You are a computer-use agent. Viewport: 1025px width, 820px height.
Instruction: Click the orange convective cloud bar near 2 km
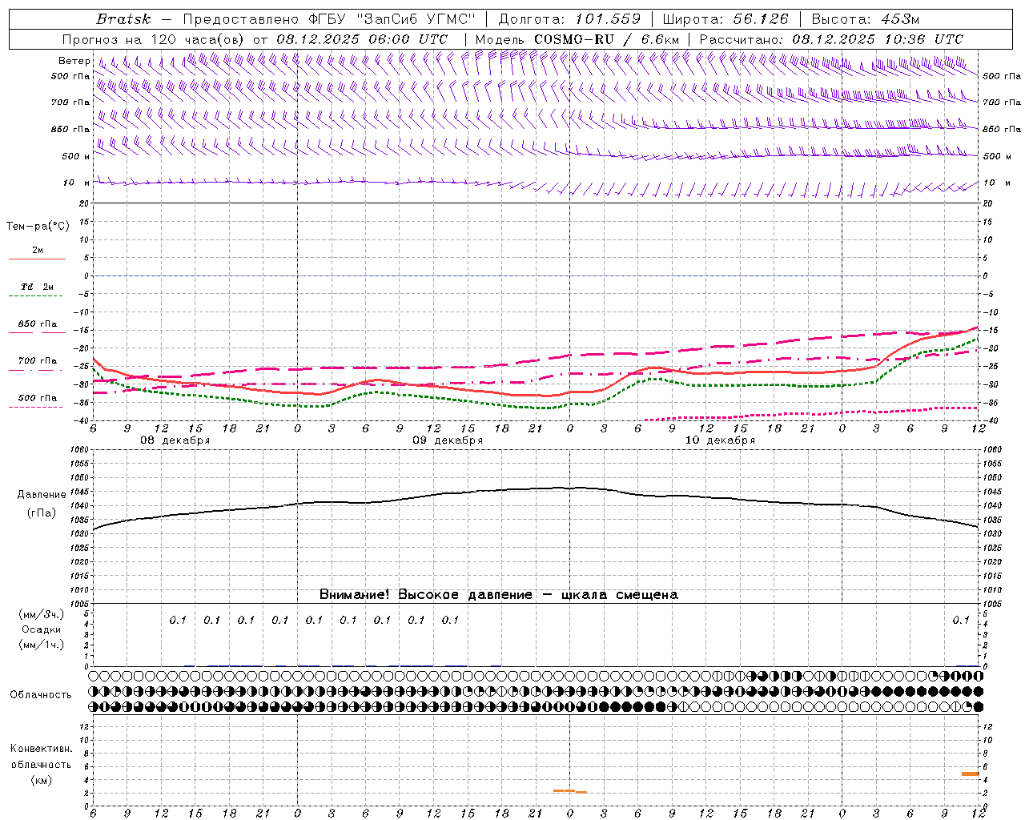pos(570,791)
